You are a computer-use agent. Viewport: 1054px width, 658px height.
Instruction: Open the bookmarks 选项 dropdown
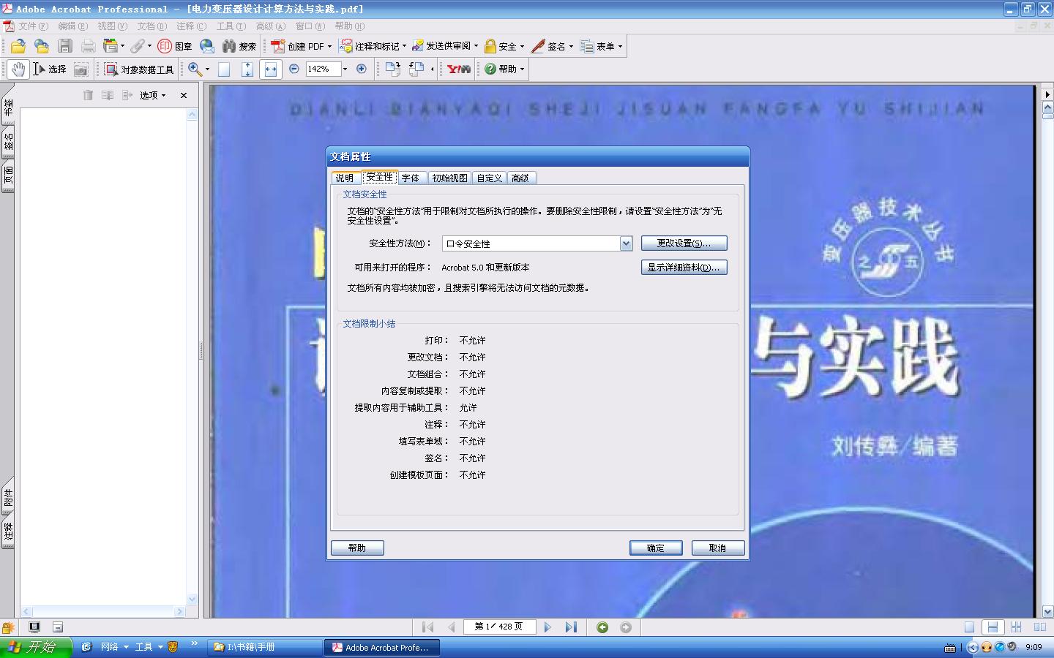coord(153,95)
